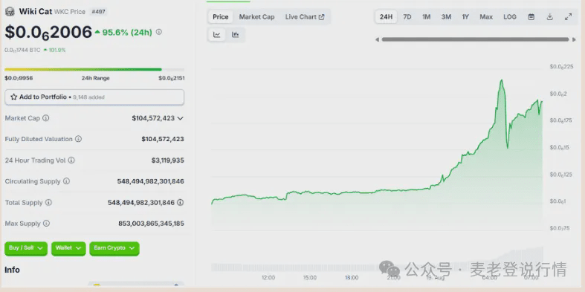Screen dimensions: 585x292
Task: Select the Market Cap chart tab
Action: coord(256,17)
